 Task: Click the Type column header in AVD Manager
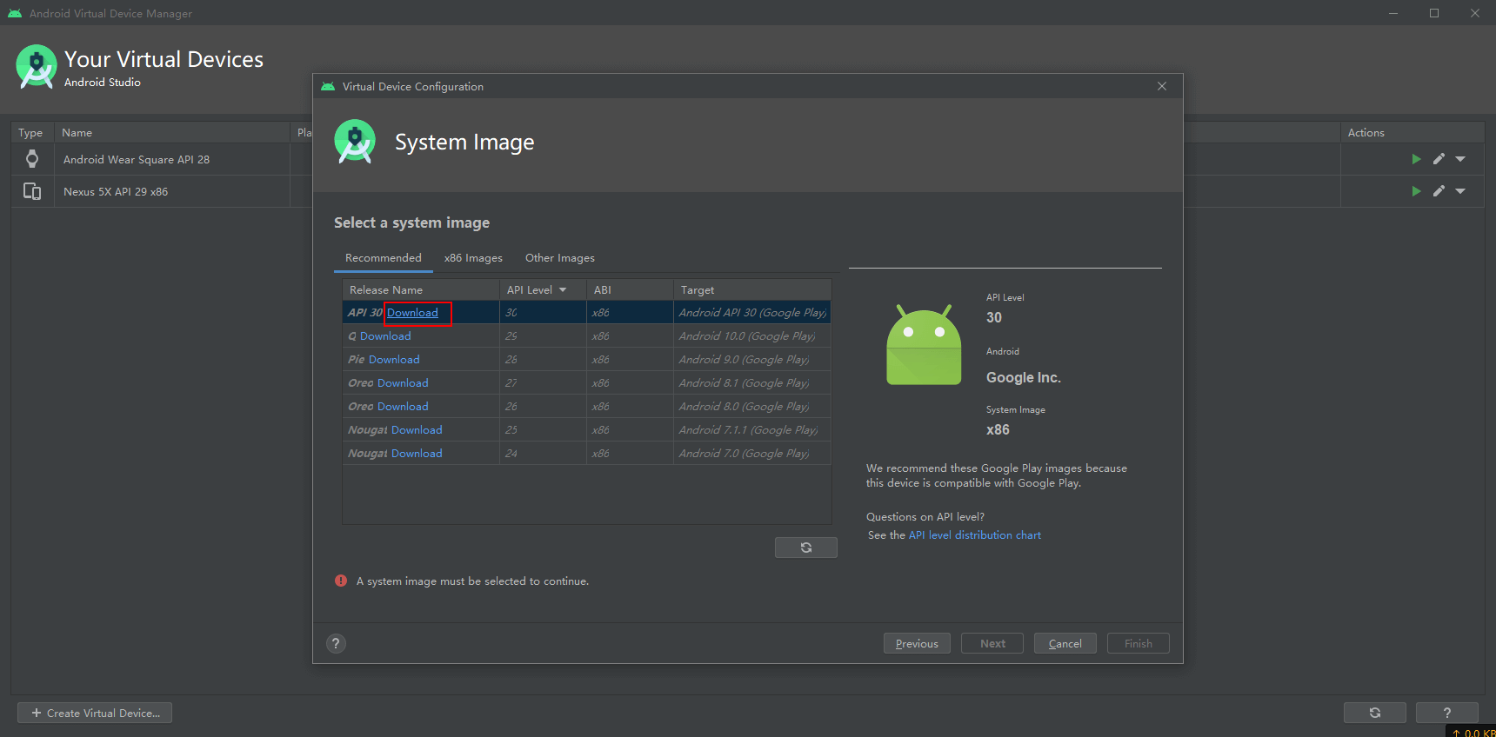(32, 133)
